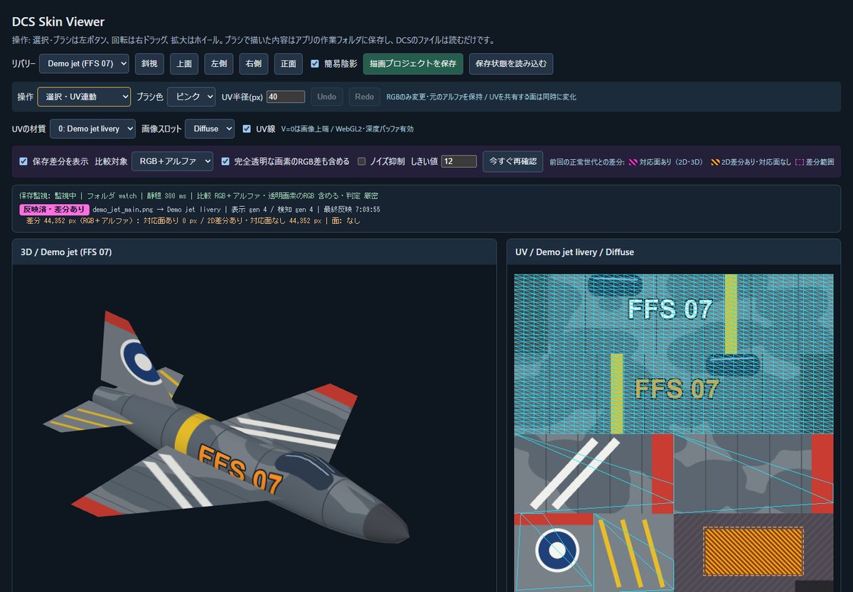
Task: Click the white FFS 07 text in UV map
Action: pyautogui.click(x=670, y=309)
